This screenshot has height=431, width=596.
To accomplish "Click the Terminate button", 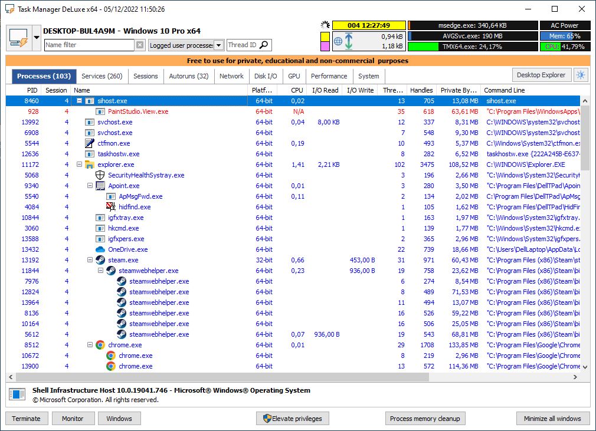I will (x=26, y=419).
